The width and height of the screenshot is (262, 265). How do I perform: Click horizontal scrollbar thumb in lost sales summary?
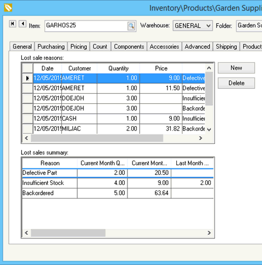68,233
